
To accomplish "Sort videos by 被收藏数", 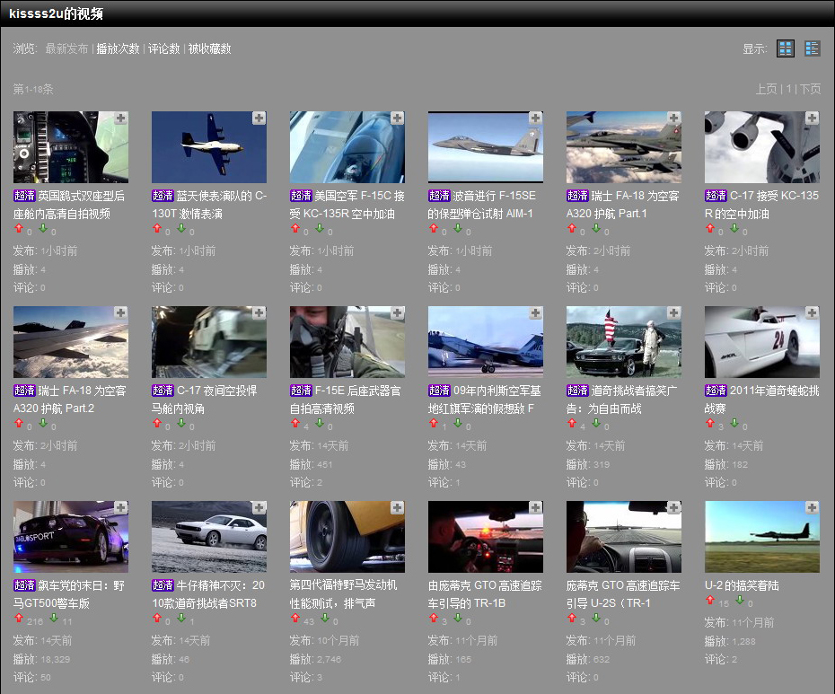I will [209, 48].
